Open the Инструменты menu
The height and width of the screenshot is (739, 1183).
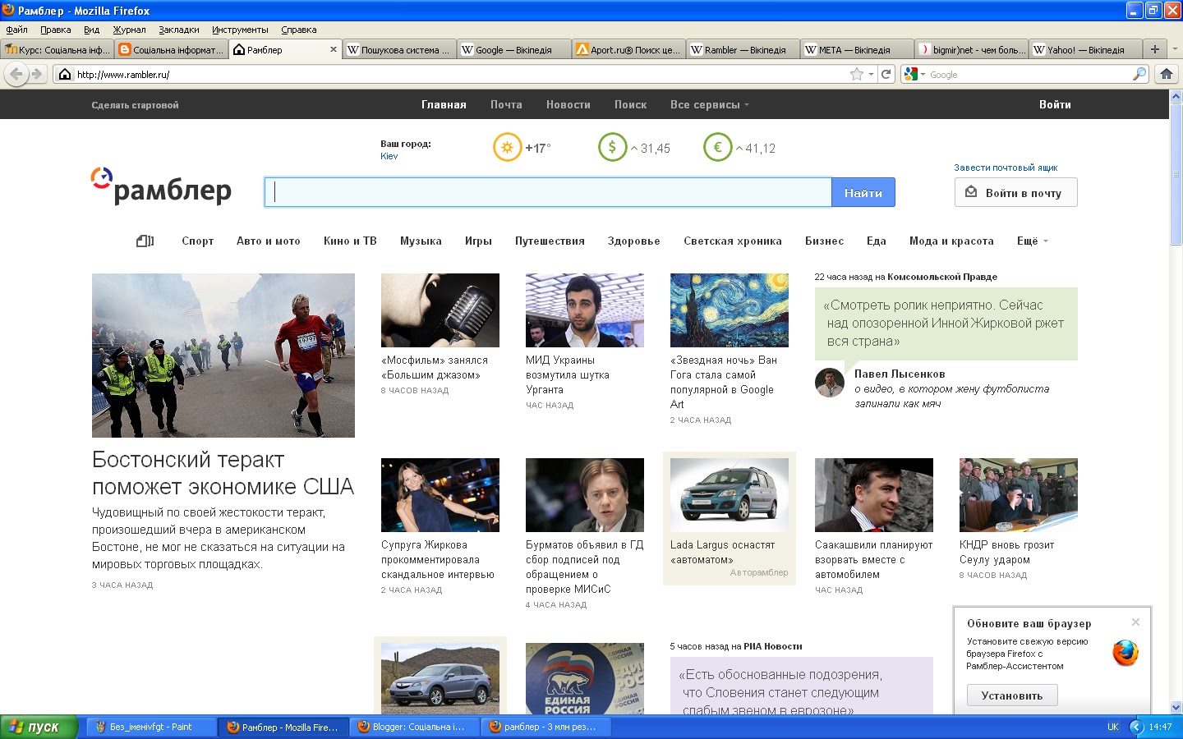[240, 30]
